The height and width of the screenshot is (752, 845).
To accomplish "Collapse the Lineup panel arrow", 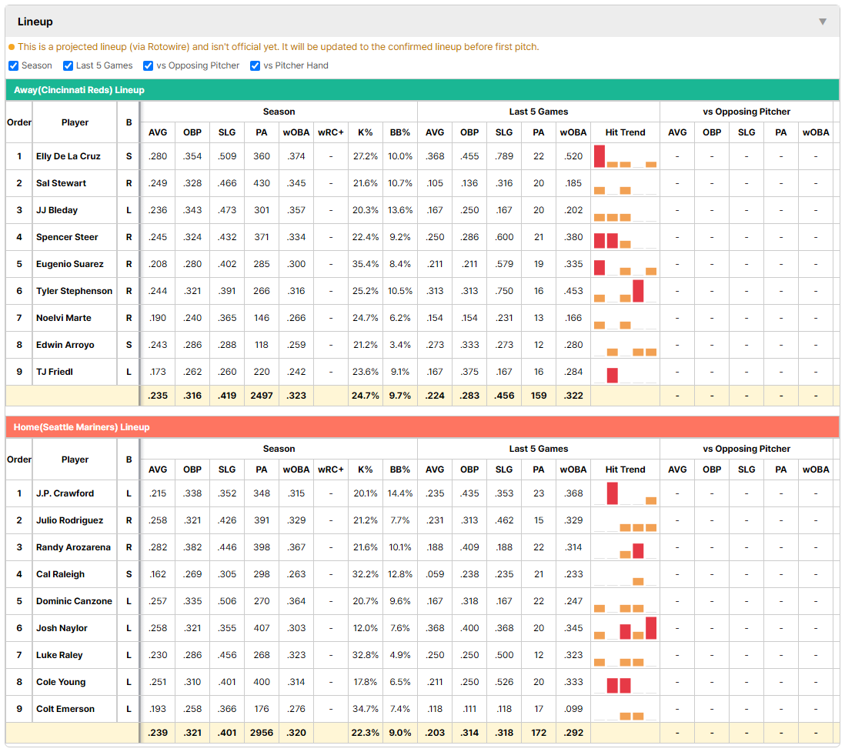I will coord(823,22).
